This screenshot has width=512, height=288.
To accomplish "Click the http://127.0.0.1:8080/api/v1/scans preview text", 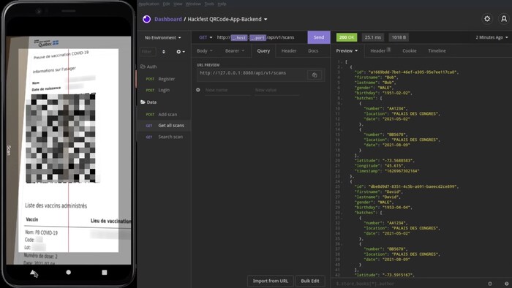I will [x=243, y=73].
